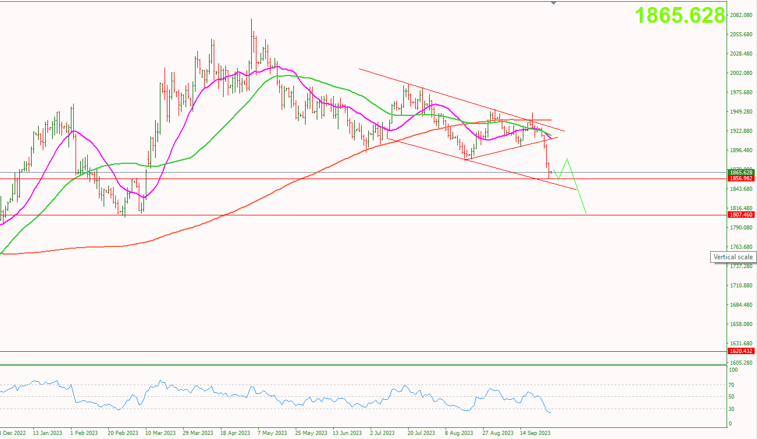Select the red 1856.982 price level tag
This screenshot has height=439, width=757.
741,178
